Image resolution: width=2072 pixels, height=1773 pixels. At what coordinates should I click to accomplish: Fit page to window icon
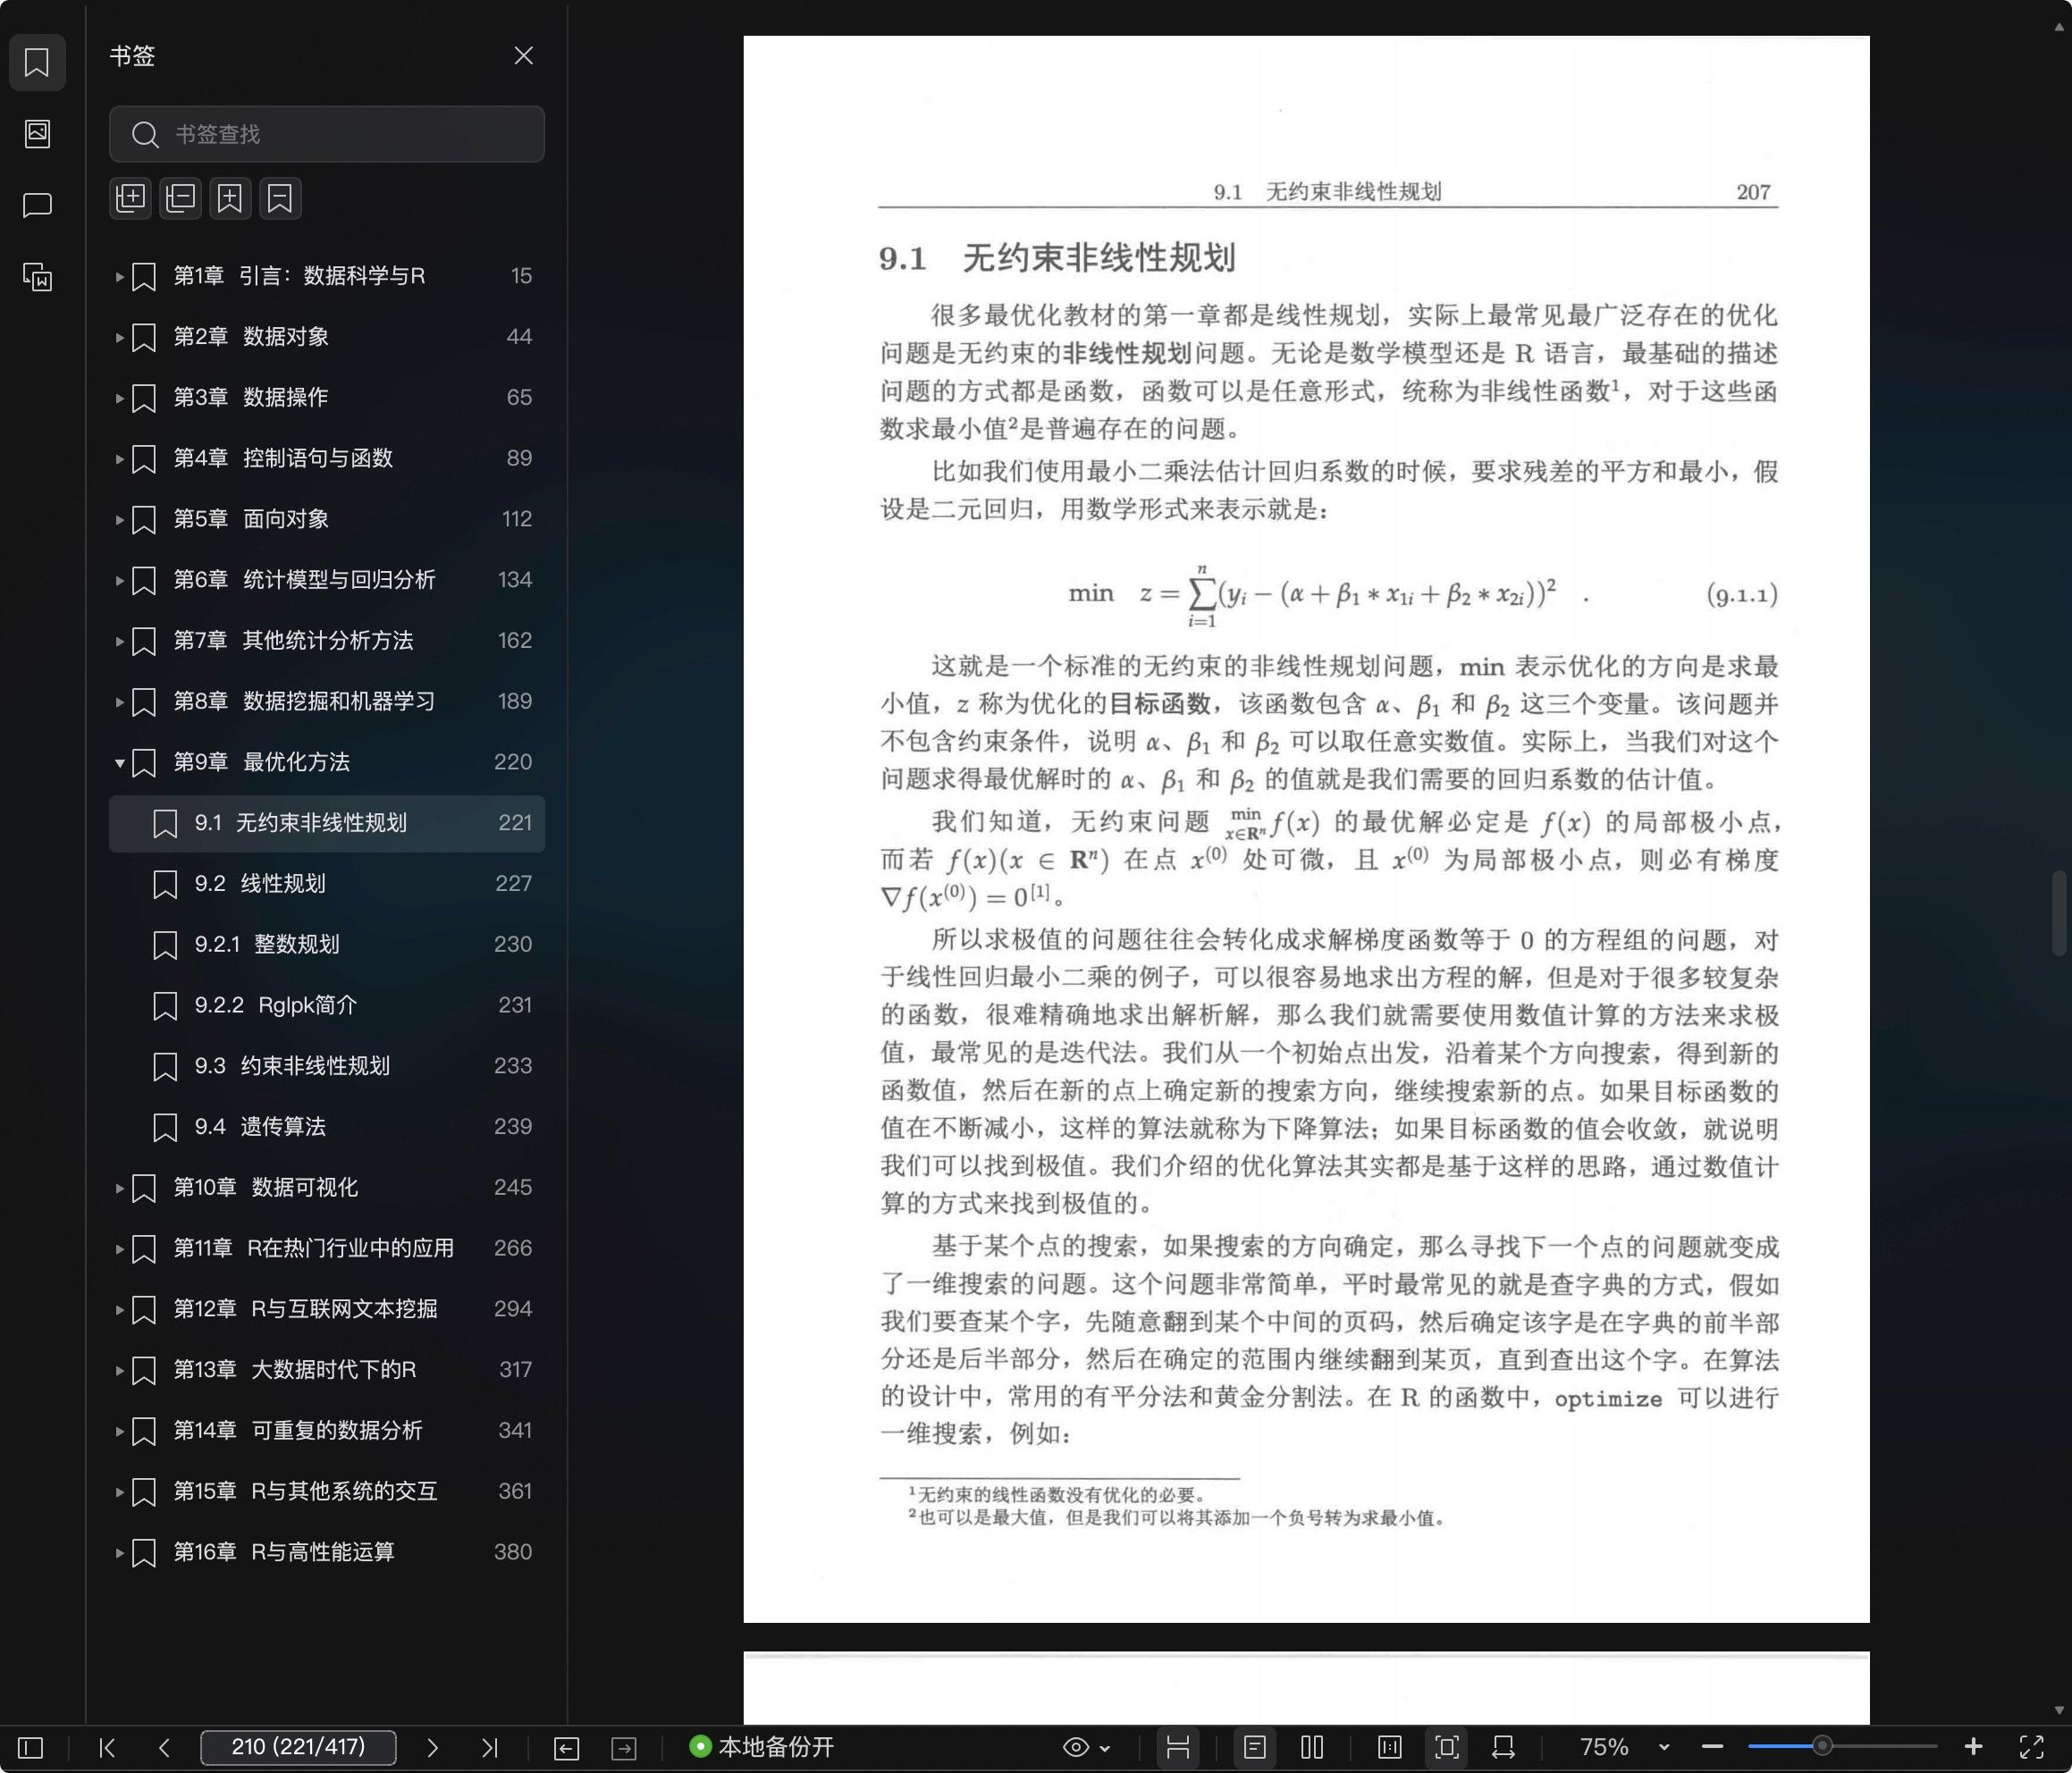click(1447, 1748)
